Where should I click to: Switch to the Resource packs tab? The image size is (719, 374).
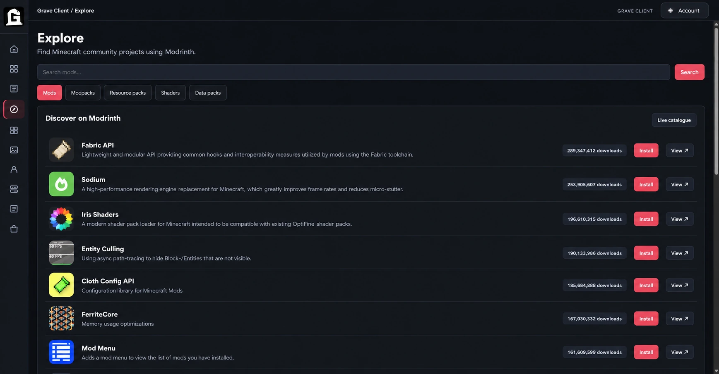128,93
